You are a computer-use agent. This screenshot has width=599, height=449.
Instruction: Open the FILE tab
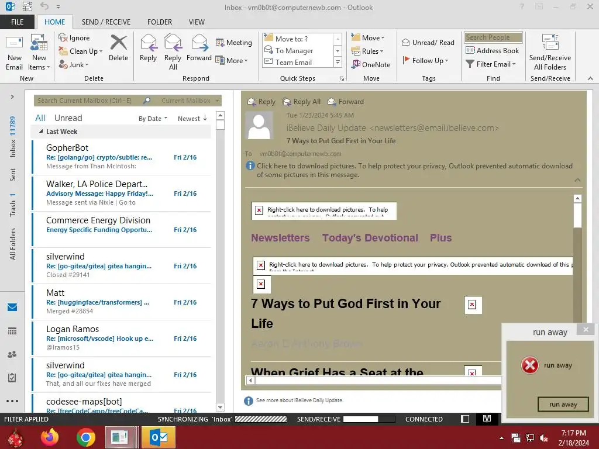coord(17,22)
